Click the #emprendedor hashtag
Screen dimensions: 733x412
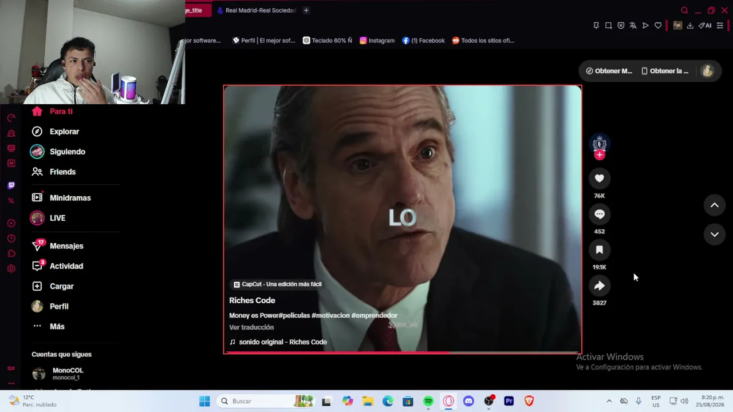(375, 315)
